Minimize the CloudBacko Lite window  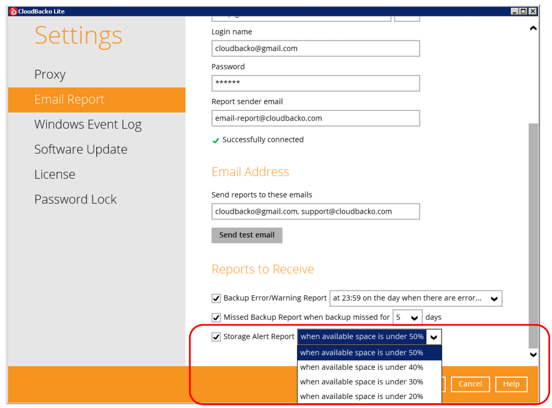[x=514, y=11]
